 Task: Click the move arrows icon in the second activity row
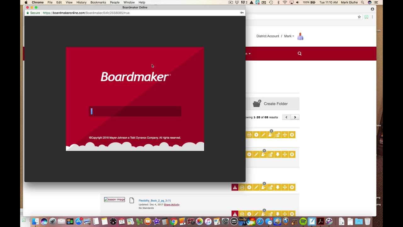point(285,154)
